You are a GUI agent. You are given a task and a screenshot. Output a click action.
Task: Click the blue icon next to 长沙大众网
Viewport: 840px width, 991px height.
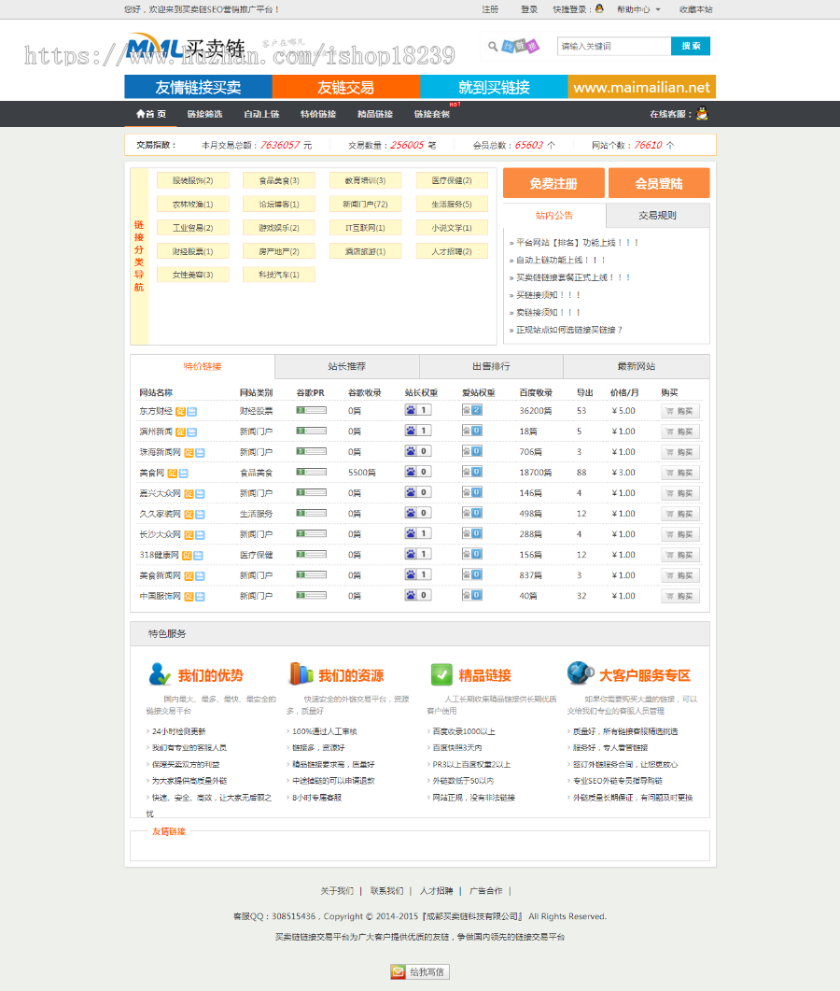pyautogui.click(x=200, y=534)
